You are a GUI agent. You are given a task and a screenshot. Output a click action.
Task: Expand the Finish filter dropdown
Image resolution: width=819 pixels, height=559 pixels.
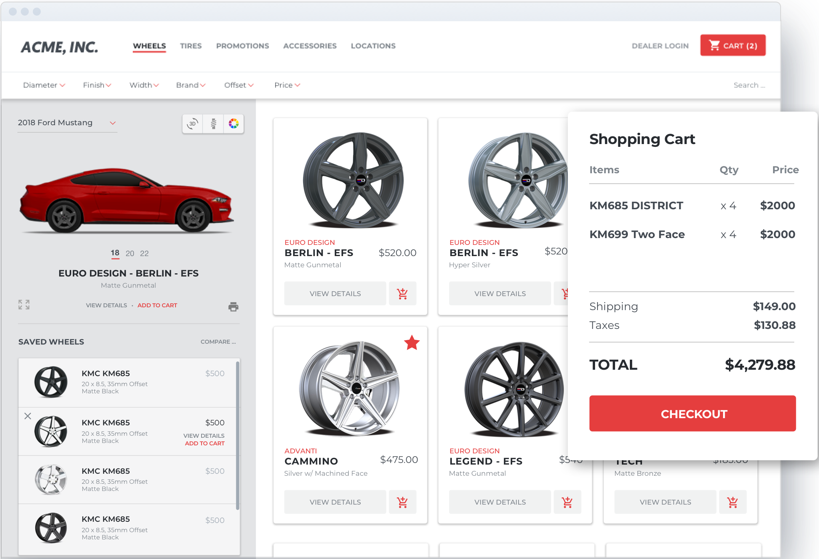[97, 85]
